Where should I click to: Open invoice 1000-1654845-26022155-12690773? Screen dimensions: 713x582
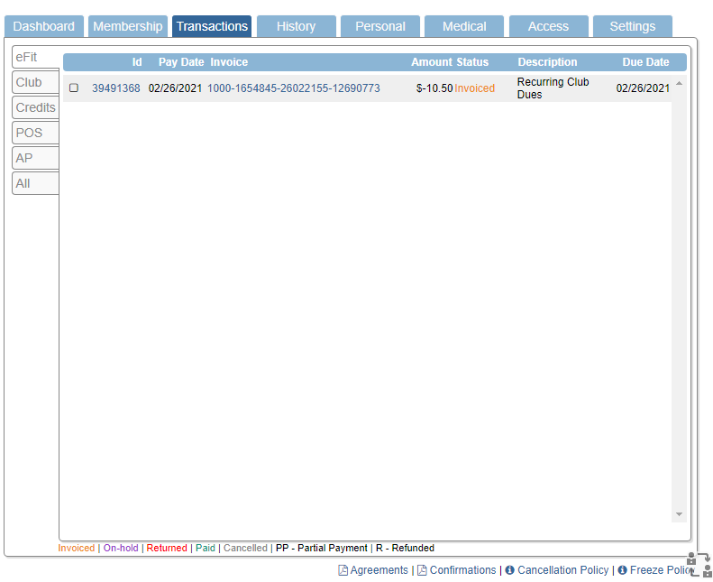point(294,88)
